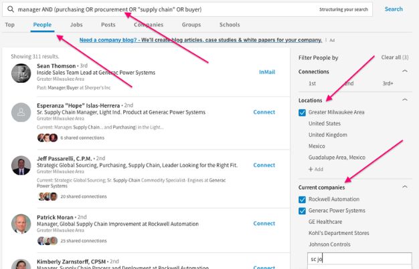Click the Search button
The width and height of the screenshot is (419, 269).
[394, 9]
